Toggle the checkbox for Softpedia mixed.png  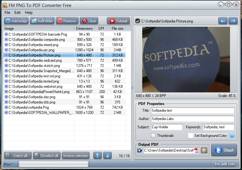point(6,44)
